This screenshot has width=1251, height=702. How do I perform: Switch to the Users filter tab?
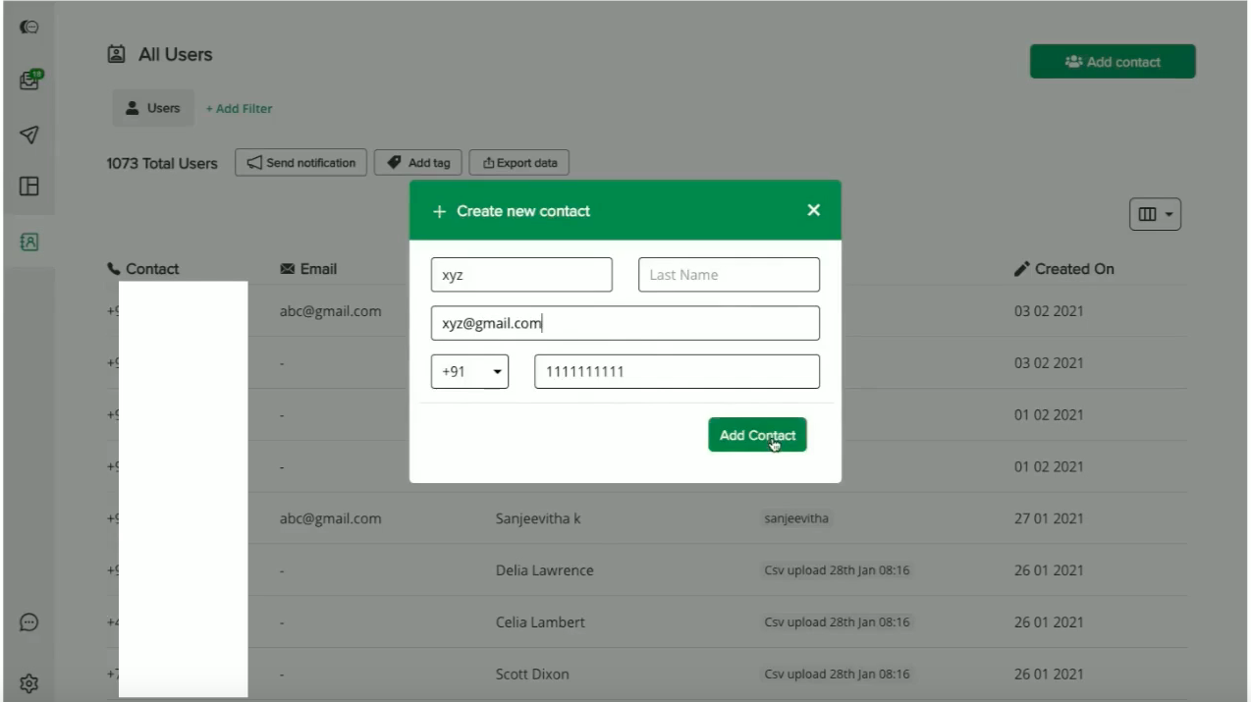point(152,108)
